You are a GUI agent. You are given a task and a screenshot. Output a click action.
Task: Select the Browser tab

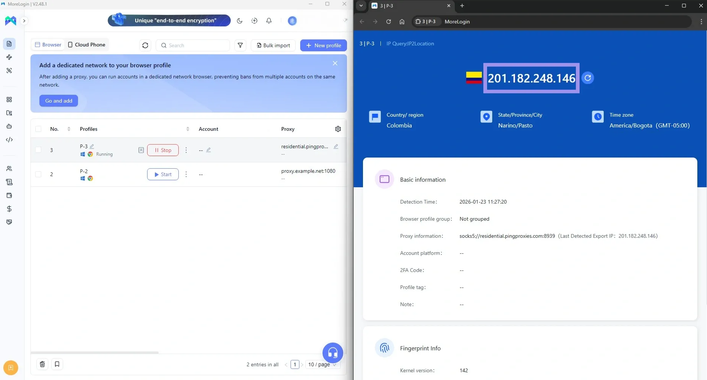[48, 45]
